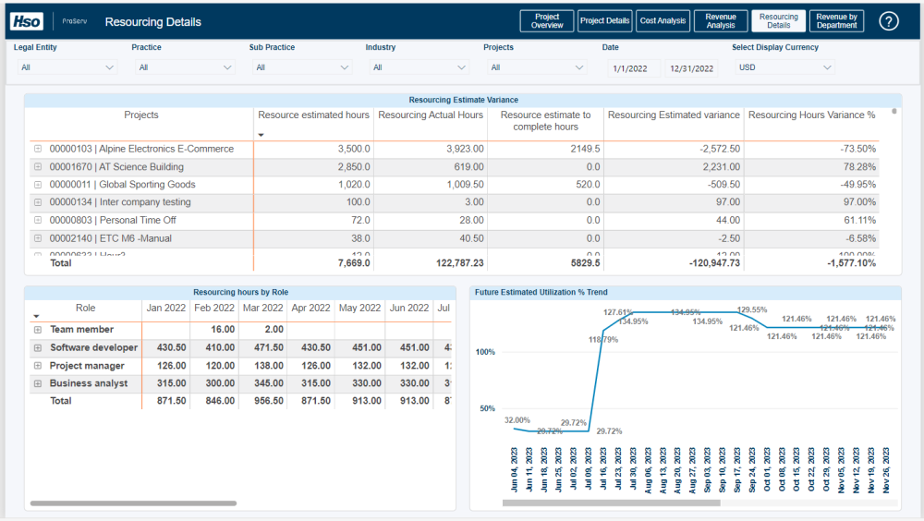The width and height of the screenshot is (924, 521).
Task: Open the Industry filter dropdown
Action: 419,67
